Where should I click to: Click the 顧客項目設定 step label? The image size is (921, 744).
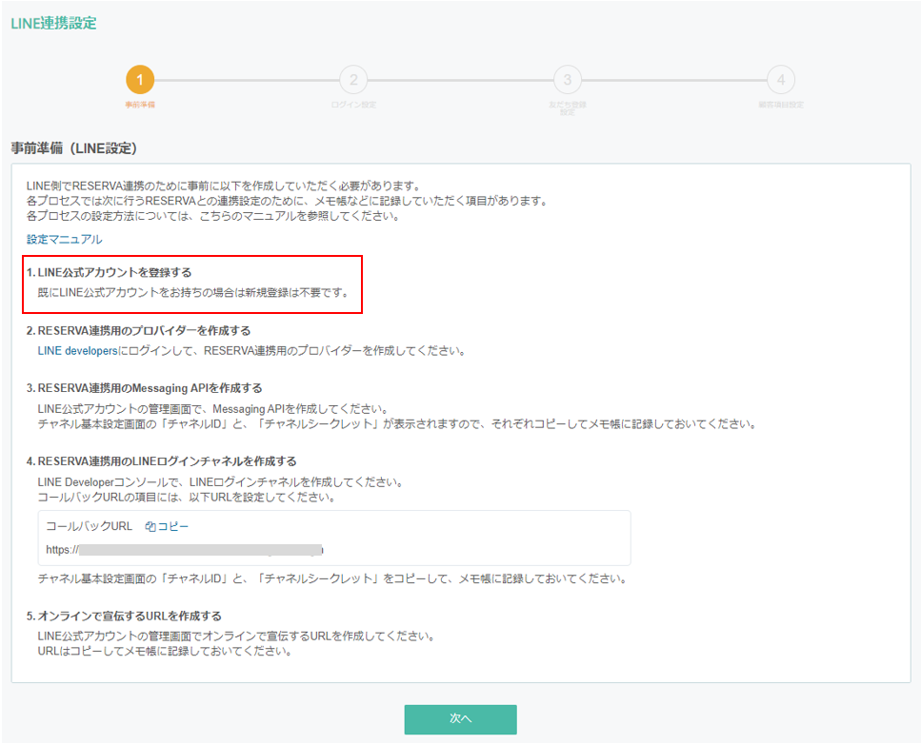tap(780, 105)
